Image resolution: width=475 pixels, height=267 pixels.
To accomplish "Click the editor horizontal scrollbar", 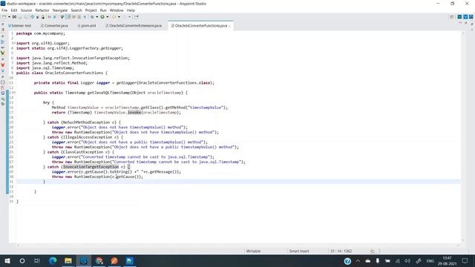I will tap(237, 245).
